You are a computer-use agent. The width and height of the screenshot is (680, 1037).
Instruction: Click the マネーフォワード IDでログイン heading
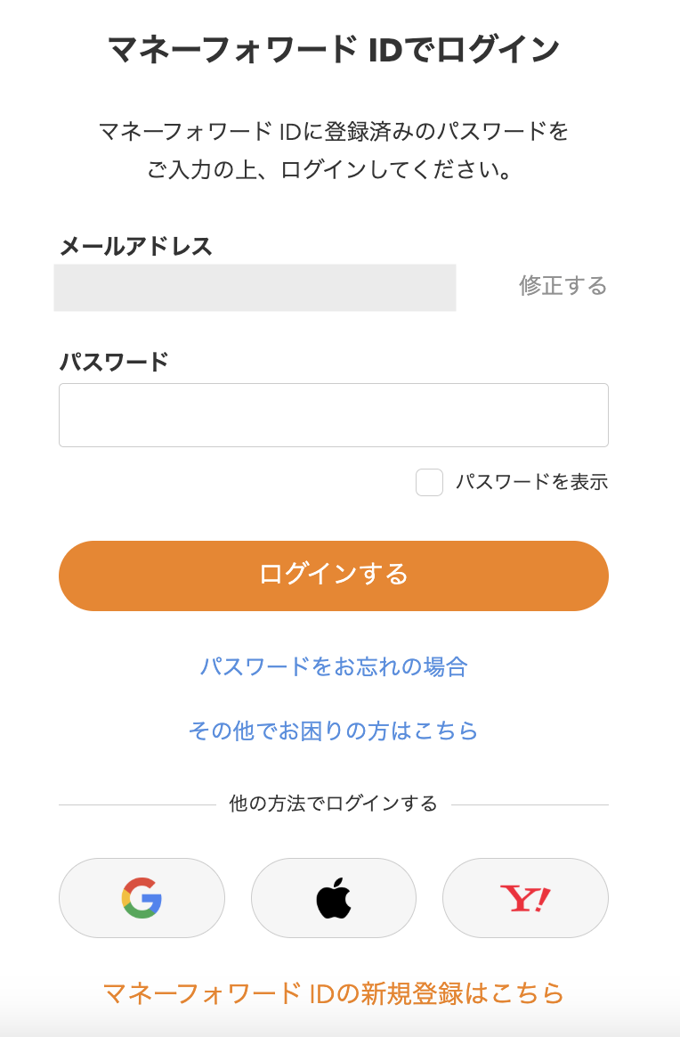[333, 50]
